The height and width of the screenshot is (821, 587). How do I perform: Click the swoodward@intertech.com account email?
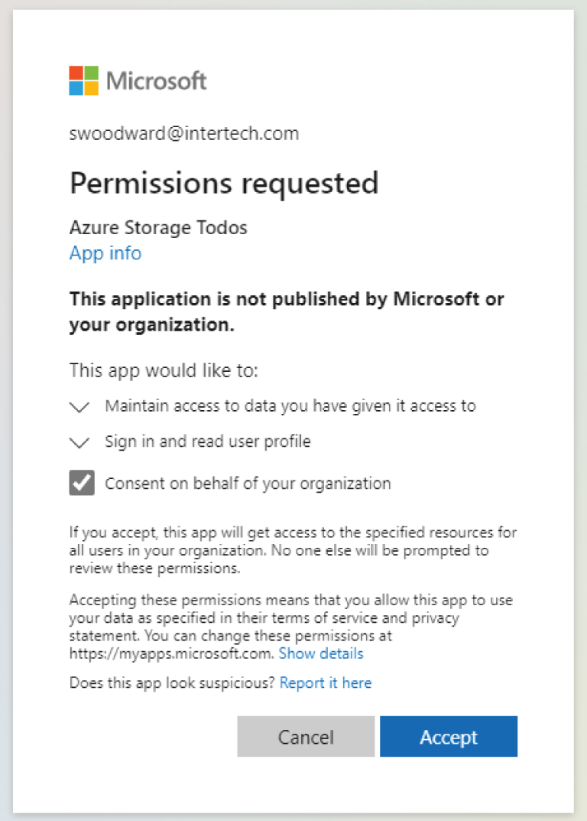click(183, 134)
